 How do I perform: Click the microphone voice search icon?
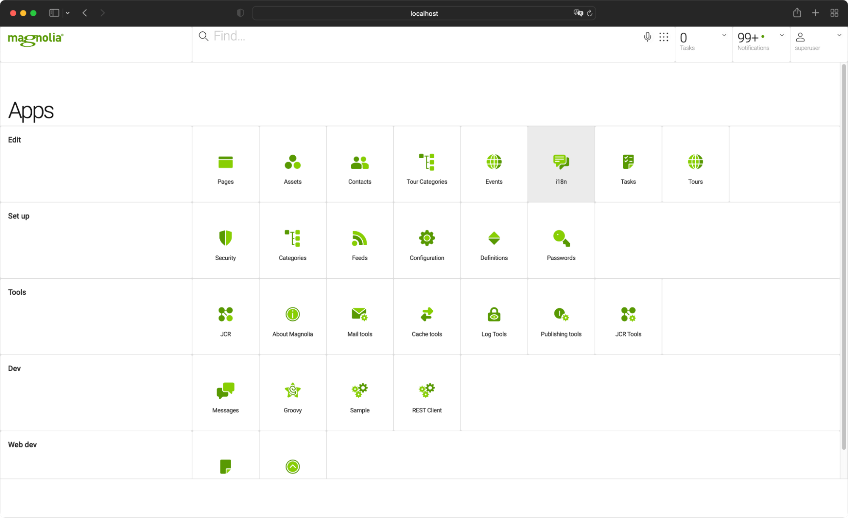[647, 37]
